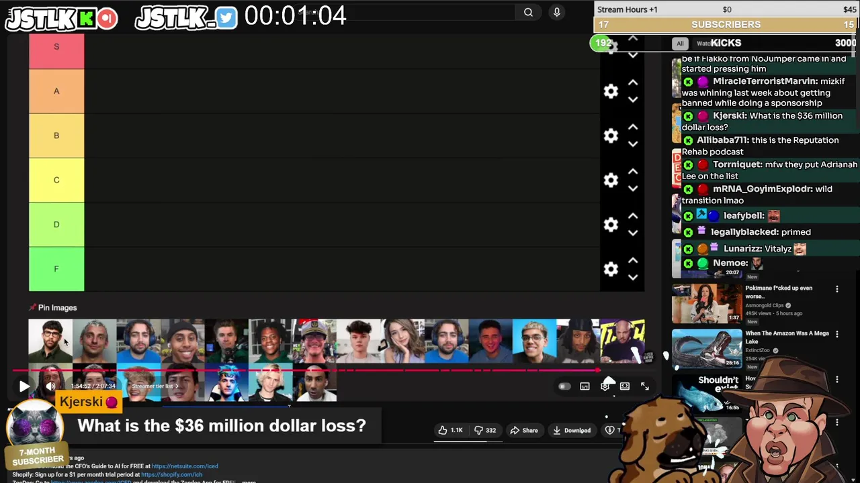Open the Pokimane video thumbnail
This screenshot has width=860, height=483.
(x=707, y=303)
